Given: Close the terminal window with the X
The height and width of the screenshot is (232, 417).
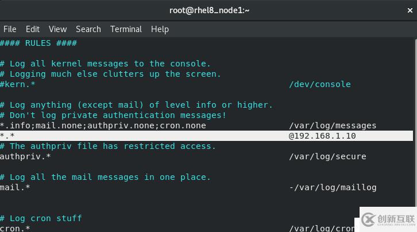Looking at the screenshot, I should [410, 10].
